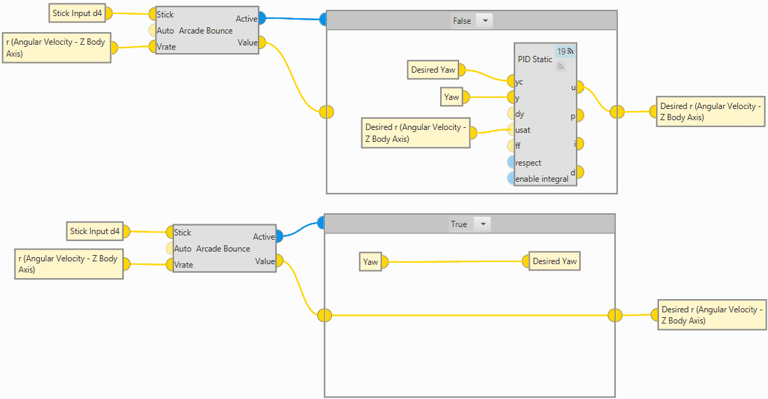Select the Desired Yaw node in True case
768x399 pixels.
click(x=555, y=261)
